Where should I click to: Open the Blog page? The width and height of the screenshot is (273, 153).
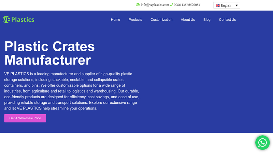[x=207, y=20]
